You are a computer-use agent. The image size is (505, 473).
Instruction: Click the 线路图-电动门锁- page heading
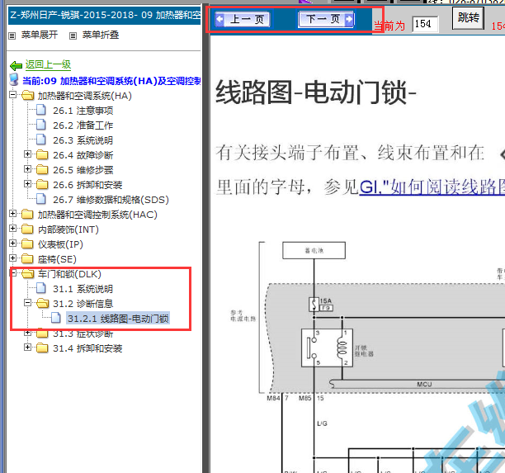(316, 92)
